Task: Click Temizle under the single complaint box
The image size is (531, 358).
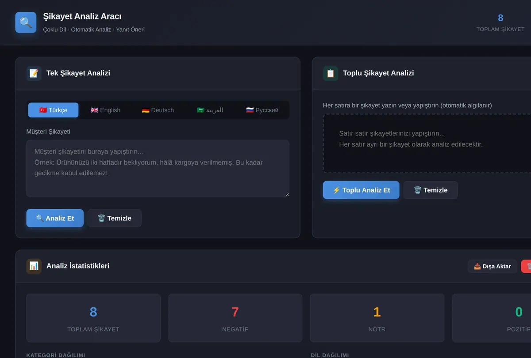Action: [115, 218]
